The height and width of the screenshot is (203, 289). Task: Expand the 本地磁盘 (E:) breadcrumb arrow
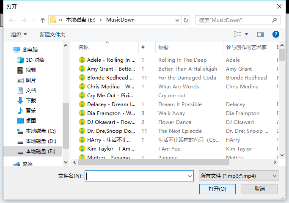(x=101, y=20)
